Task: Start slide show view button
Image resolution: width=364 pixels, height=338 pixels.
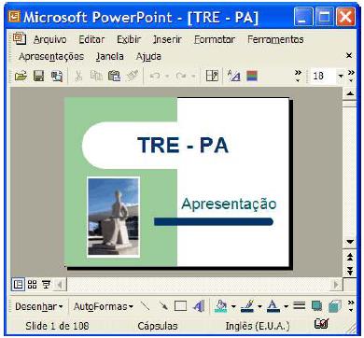Action: [x=46, y=285]
